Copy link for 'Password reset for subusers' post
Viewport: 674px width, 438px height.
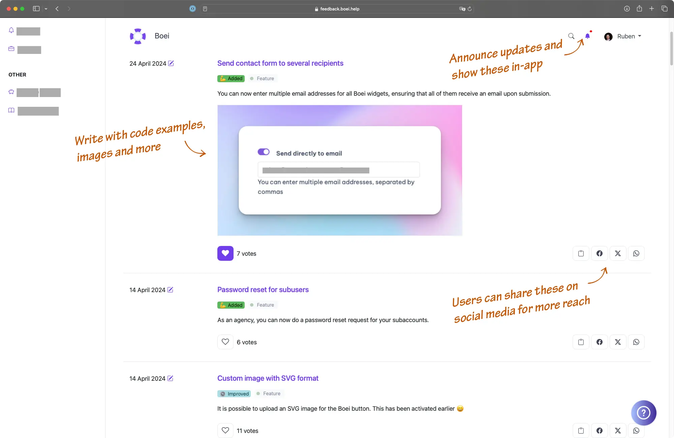click(x=581, y=342)
